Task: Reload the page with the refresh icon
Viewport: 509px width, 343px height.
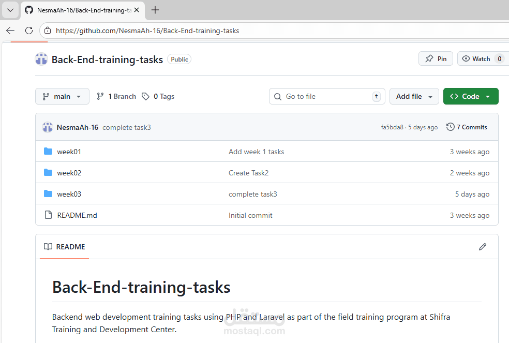Action: (x=29, y=31)
